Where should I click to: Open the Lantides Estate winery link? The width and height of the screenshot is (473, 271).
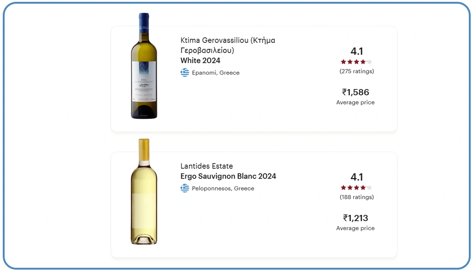(207, 166)
